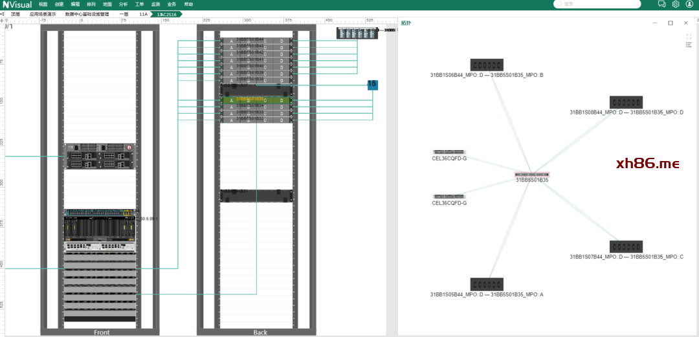Select module 31BB5S01B38 in back rack
699x337 pixels.
click(256, 80)
